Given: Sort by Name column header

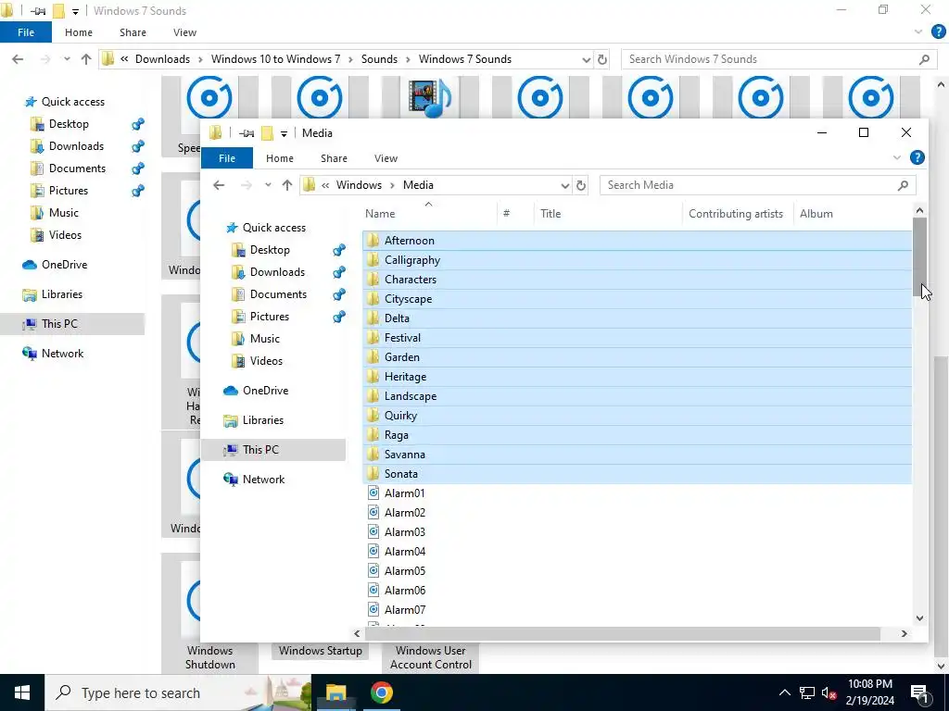Looking at the screenshot, I should [x=429, y=214].
